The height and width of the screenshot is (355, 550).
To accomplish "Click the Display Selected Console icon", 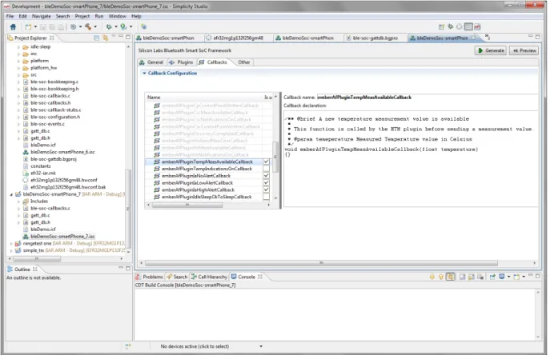I will tap(502, 277).
